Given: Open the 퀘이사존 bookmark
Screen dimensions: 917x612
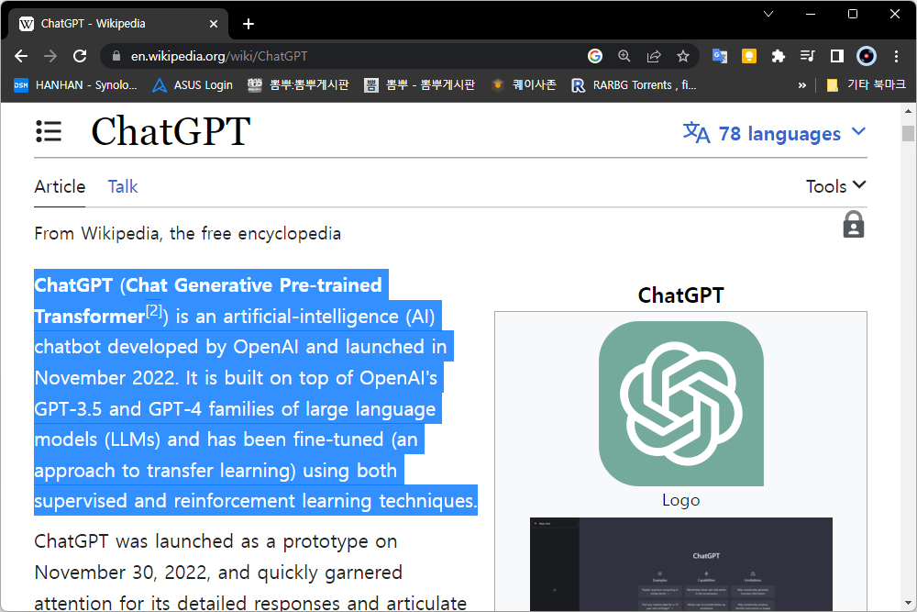Looking at the screenshot, I should pyautogui.click(x=524, y=85).
